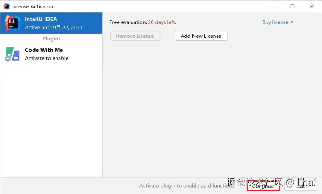Maximize the License Activation window
322x194 pixels.
293,6
